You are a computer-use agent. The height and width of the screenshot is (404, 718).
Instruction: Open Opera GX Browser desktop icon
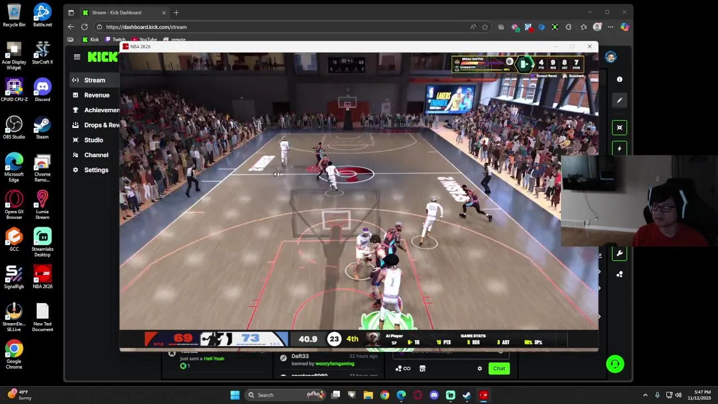(x=14, y=205)
